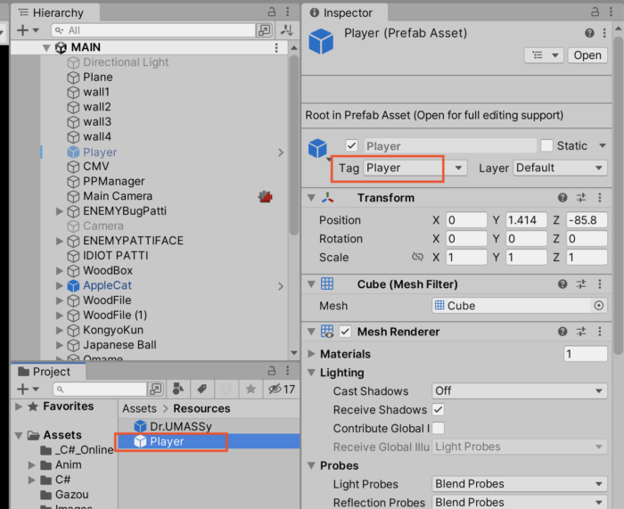Open Mesh Renderer help icon
Viewport: 624px width, 509px height.
pos(562,332)
